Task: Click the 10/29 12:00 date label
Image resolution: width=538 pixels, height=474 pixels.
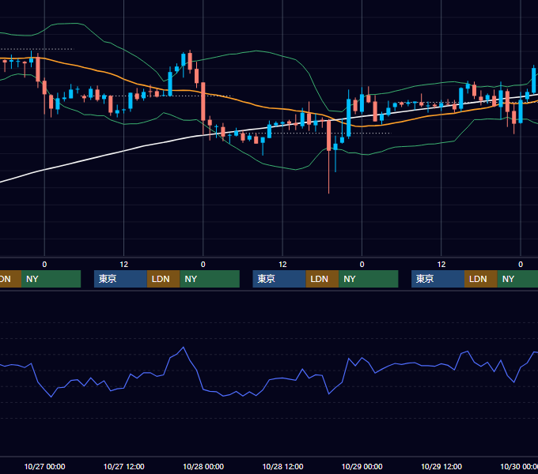Action: (441, 466)
